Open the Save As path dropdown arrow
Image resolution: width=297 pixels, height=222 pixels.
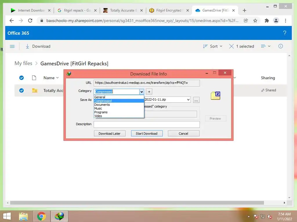coord(188,99)
